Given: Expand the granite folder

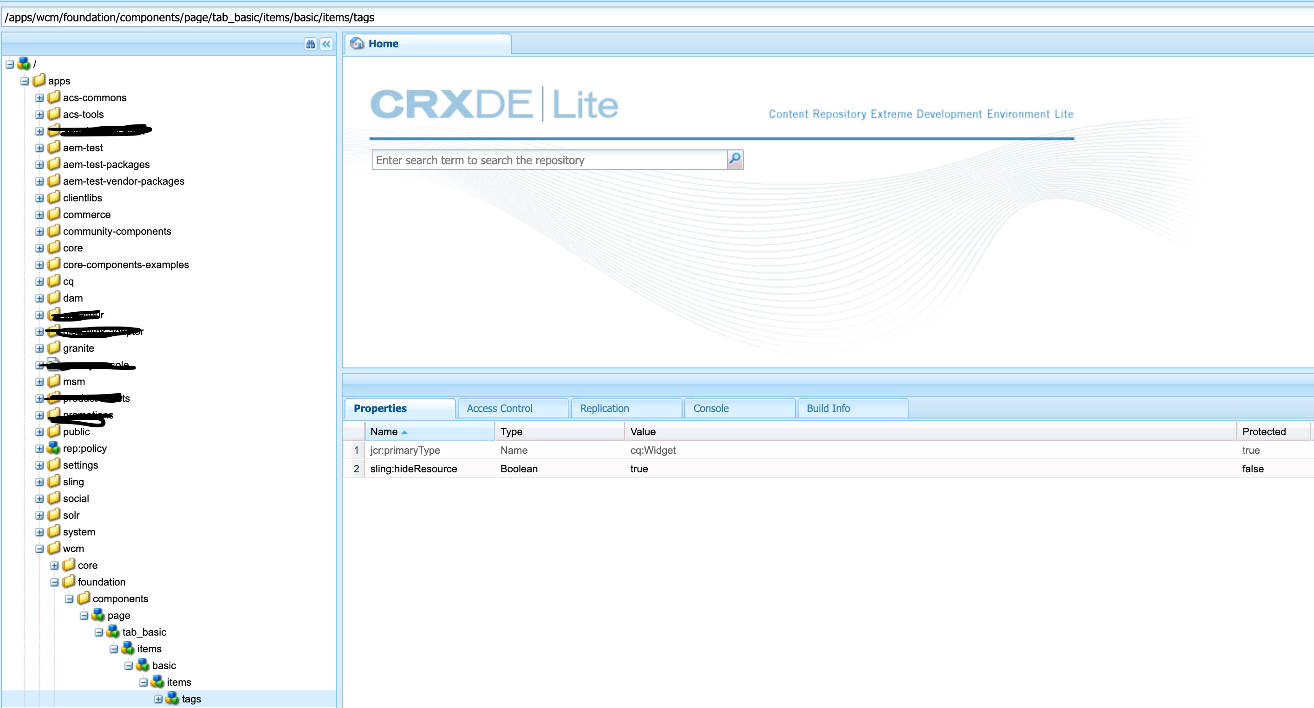Looking at the screenshot, I should tap(39, 348).
